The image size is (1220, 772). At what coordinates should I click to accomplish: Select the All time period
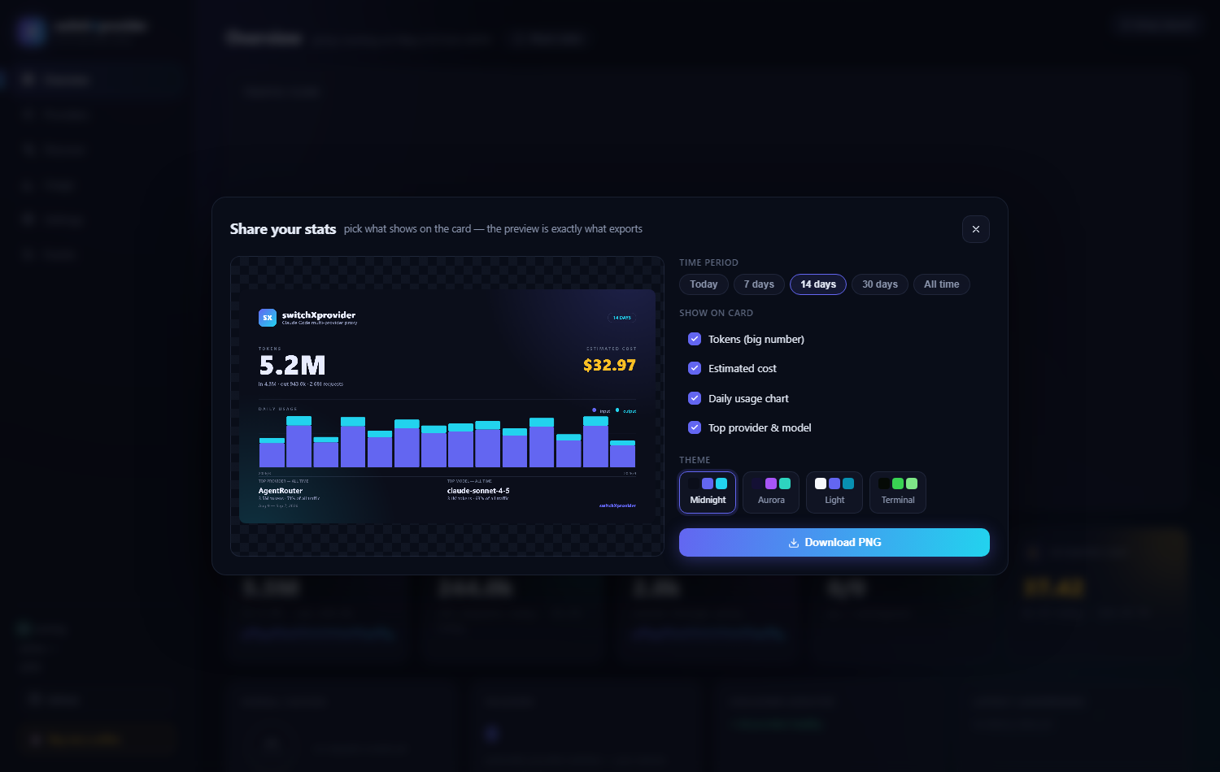point(942,284)
